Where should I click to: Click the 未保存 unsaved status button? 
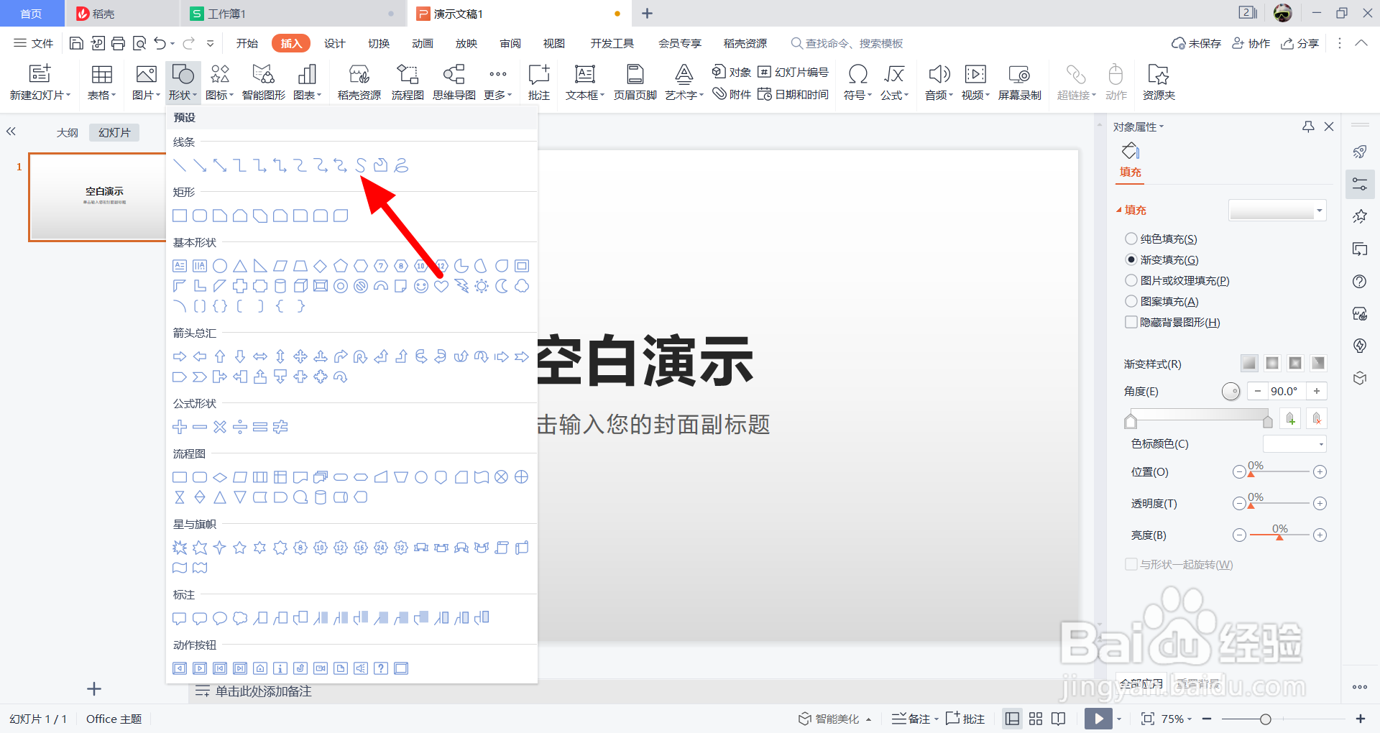pyautogui.click(x=1196, y=43)
